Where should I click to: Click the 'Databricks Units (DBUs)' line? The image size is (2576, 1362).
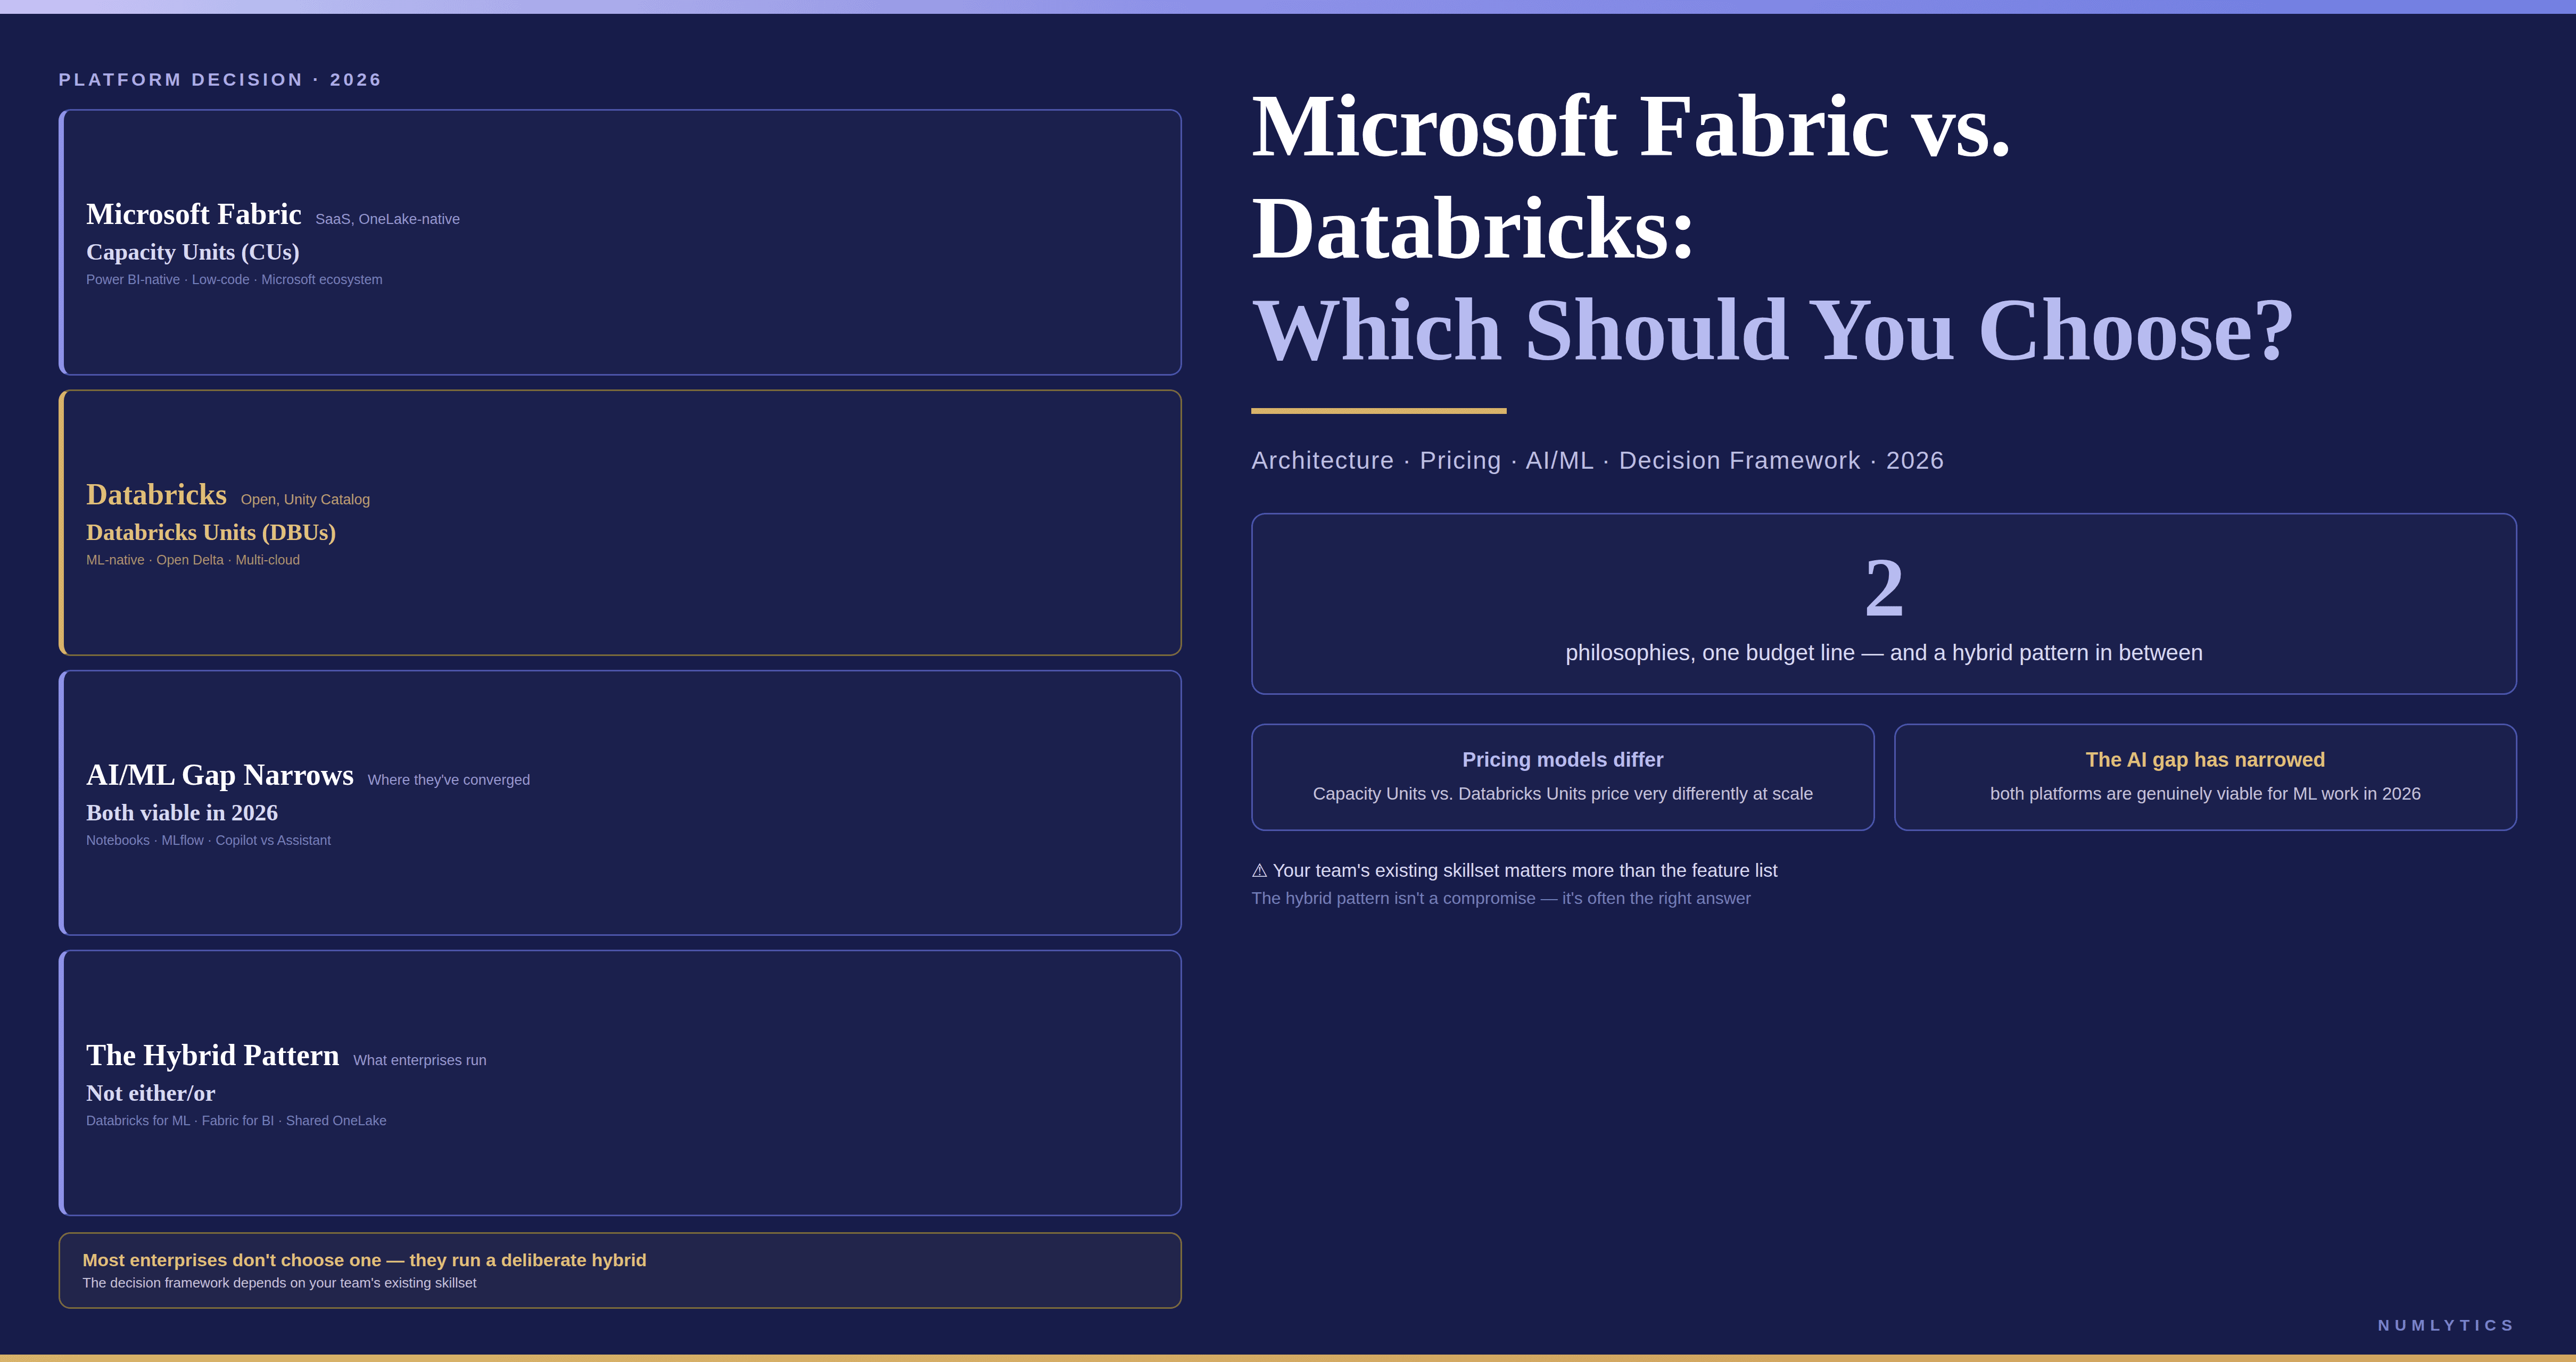pos(211,533)
